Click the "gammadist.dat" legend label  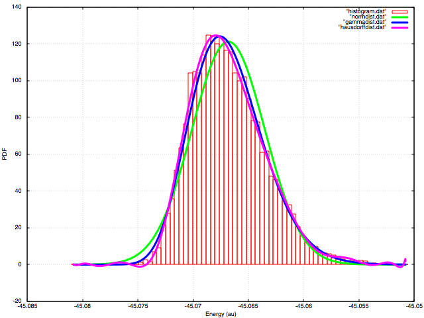(364, 22)
